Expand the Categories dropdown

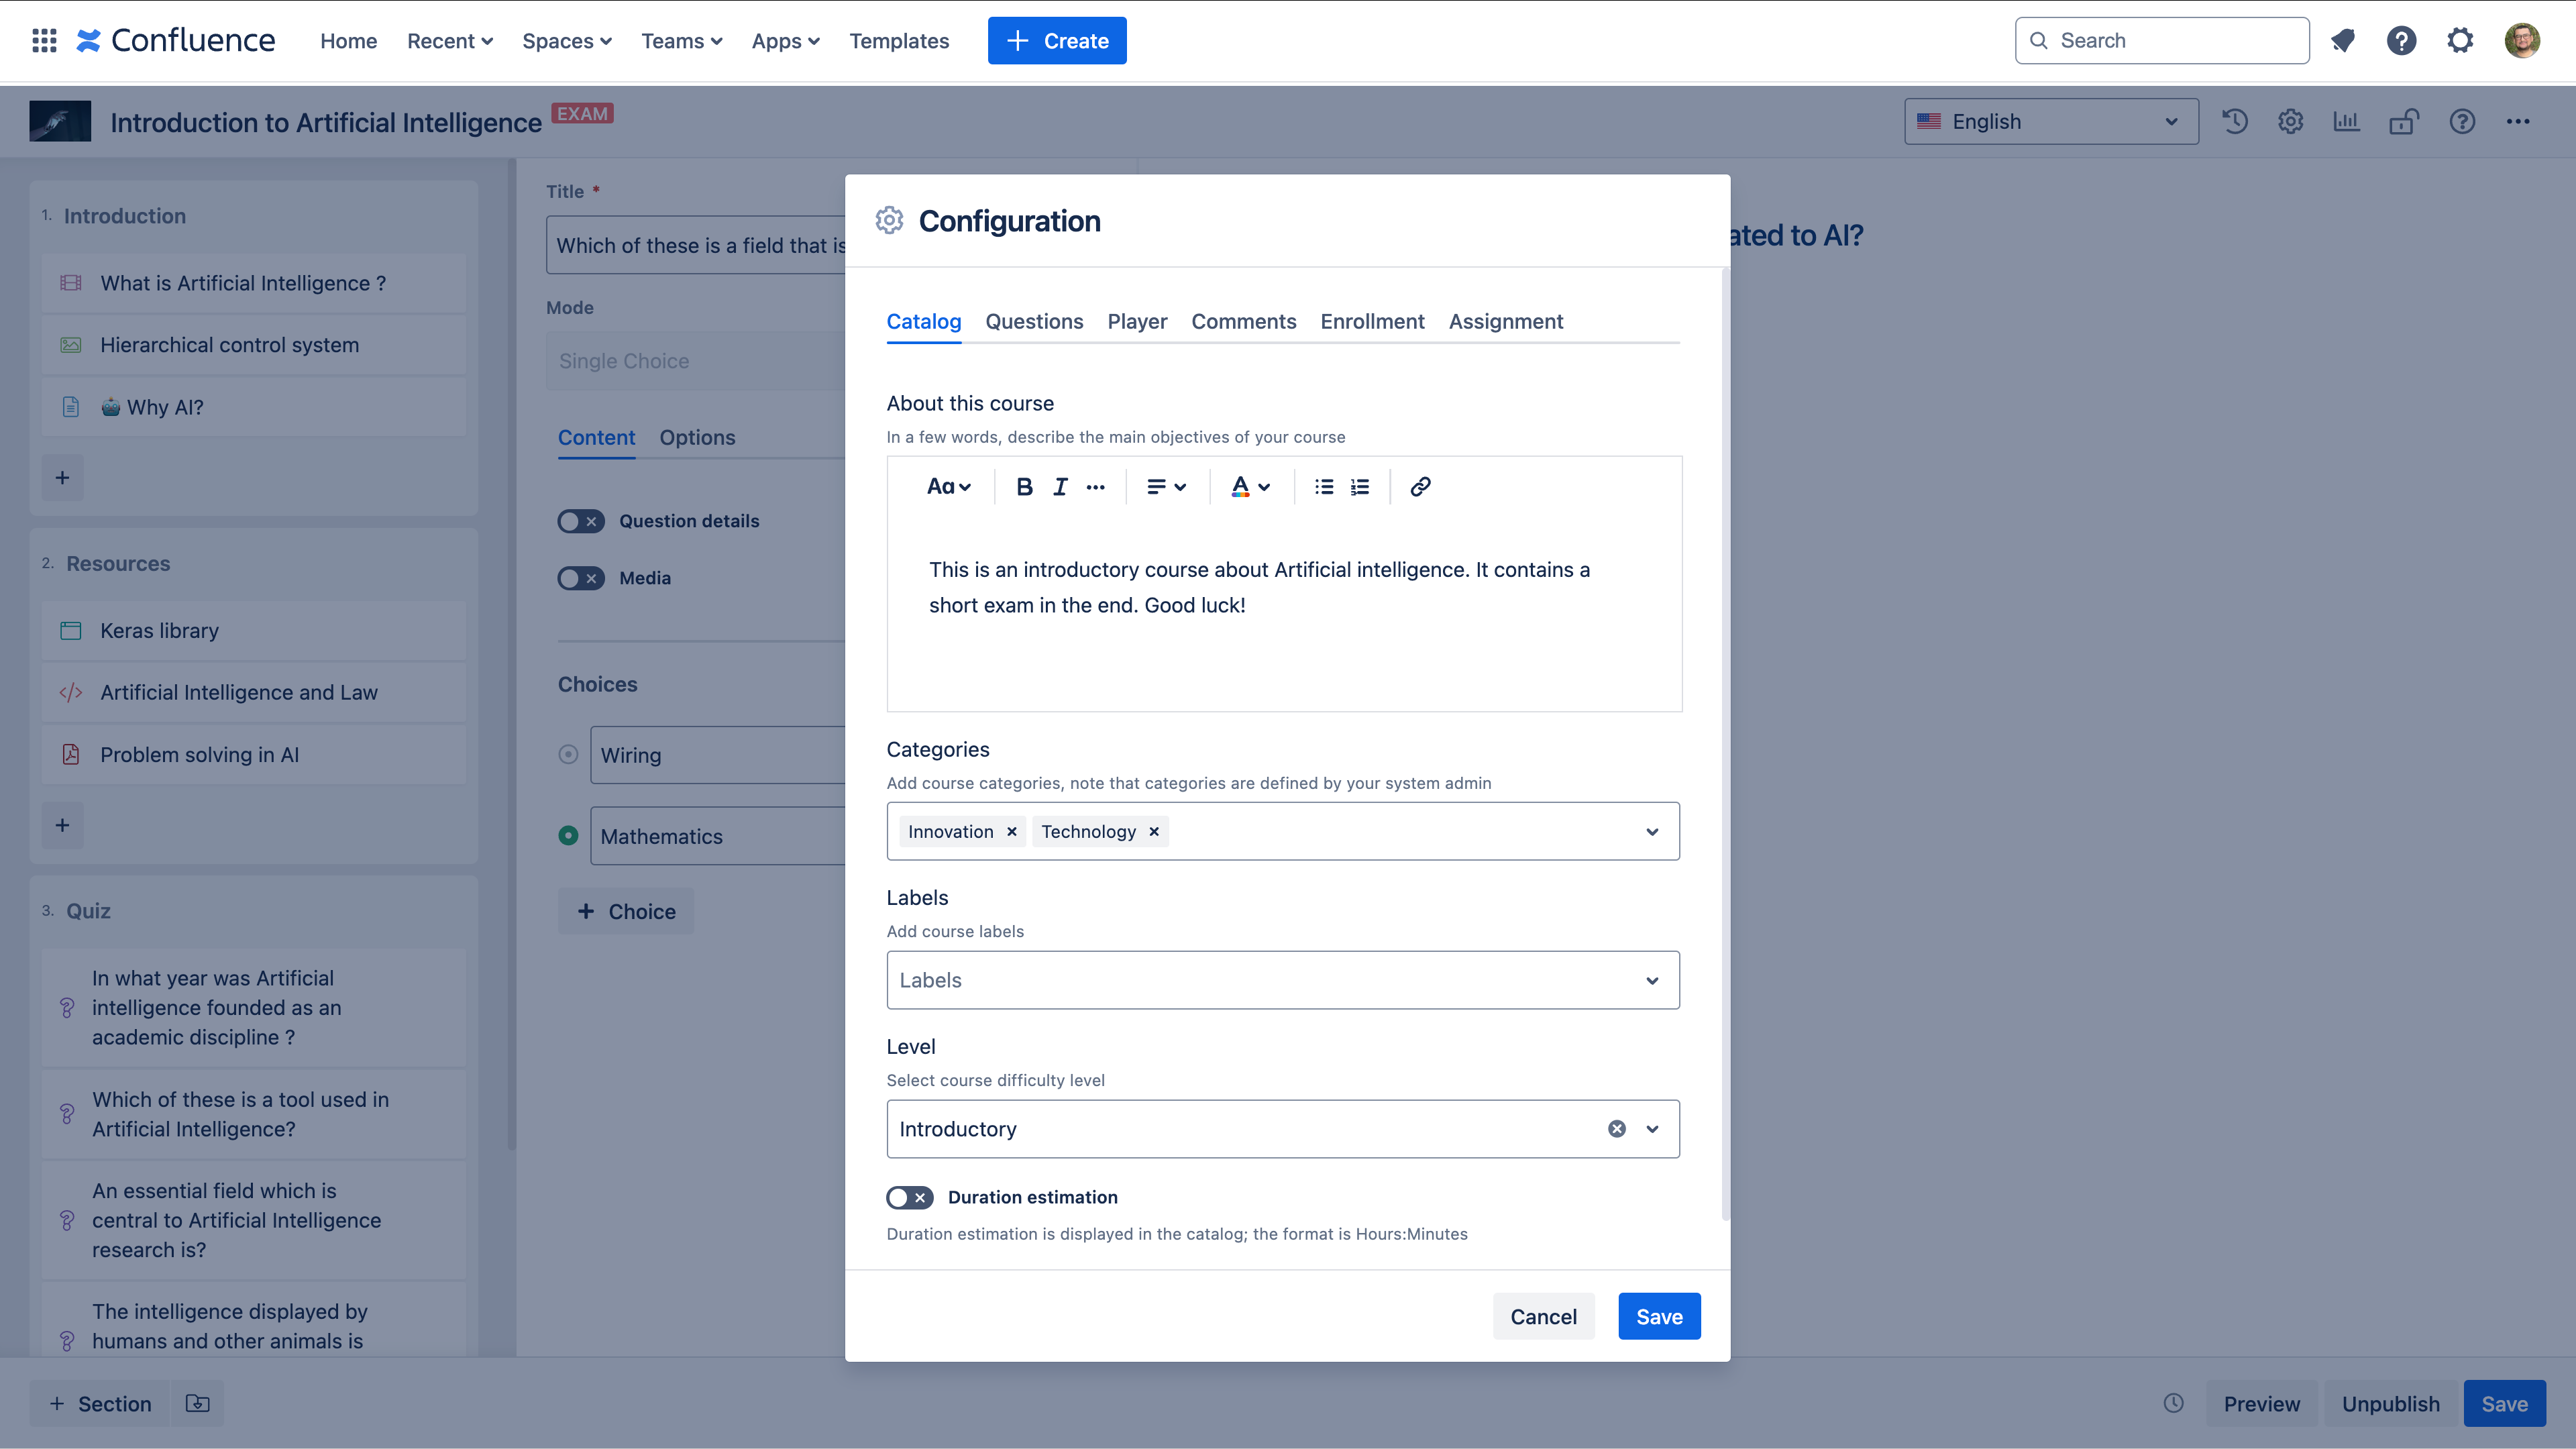(x=1652, y=832)
